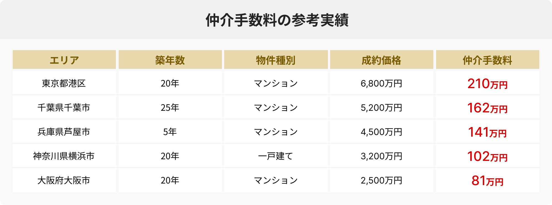Click the 2,500万円 price cell

[381, 180]
